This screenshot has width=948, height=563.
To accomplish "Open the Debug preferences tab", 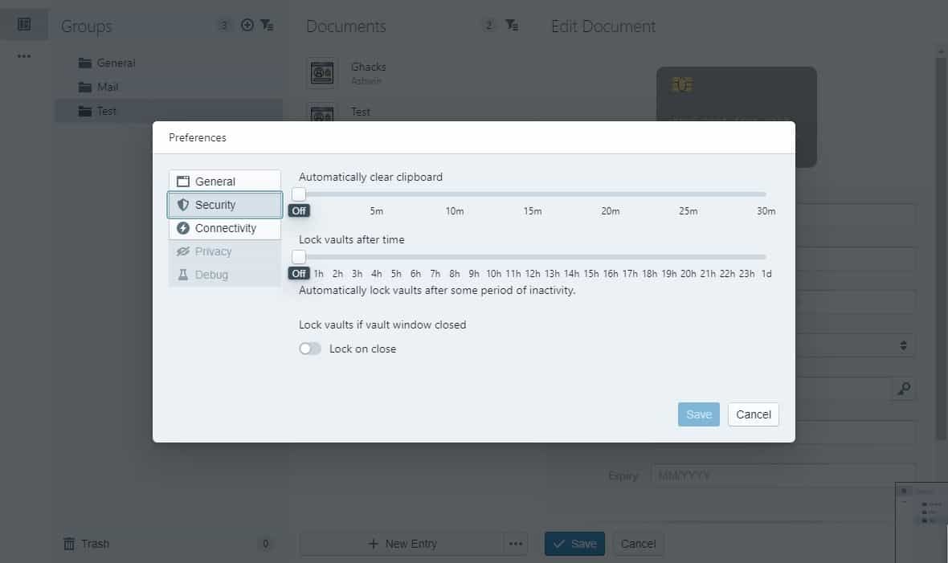I will (x=224, y=275).
